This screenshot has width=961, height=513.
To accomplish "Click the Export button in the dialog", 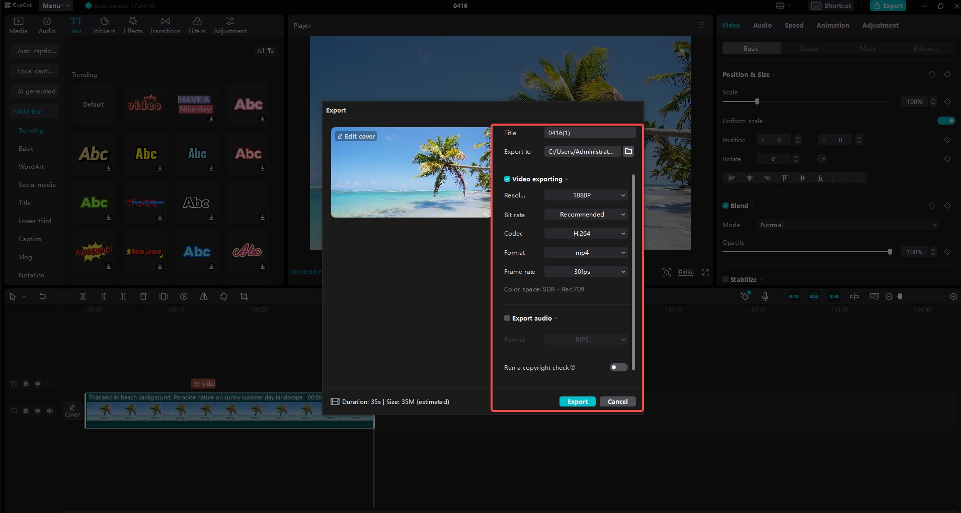I will click(577, 401).
